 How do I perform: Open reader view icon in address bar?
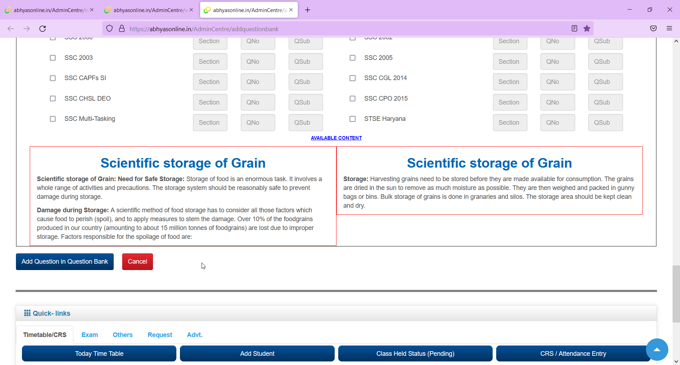tap(574, 29)
